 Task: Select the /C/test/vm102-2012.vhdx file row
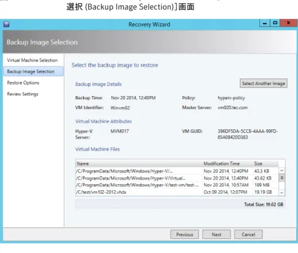[177, 192]
